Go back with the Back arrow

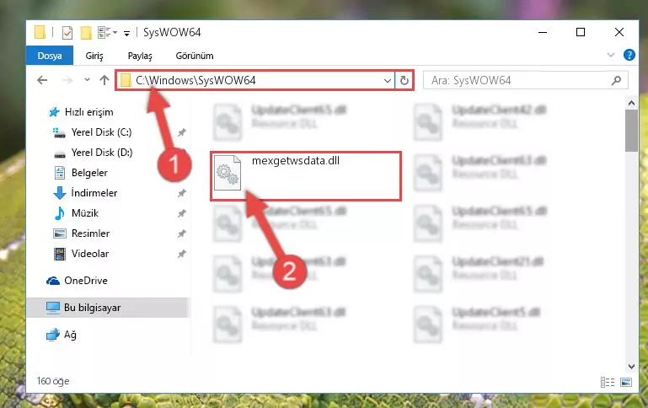point(42,80)
